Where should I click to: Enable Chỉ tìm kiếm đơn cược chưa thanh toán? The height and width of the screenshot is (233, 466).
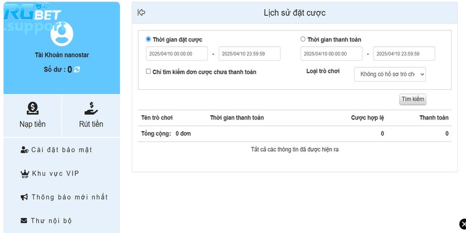149,71
